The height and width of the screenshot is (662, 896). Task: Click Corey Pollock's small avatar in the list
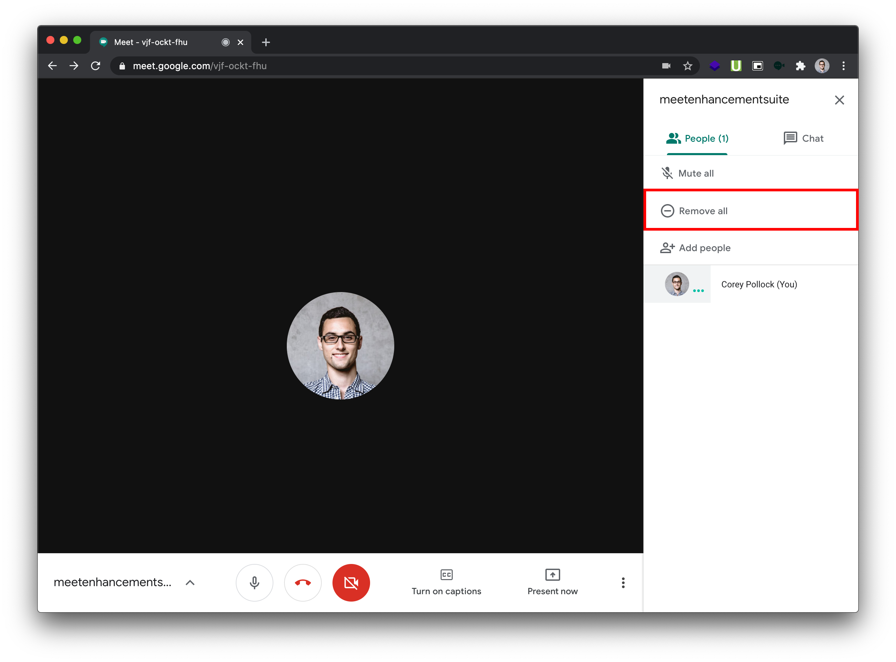pyautogui.click(x=677, y=284)
